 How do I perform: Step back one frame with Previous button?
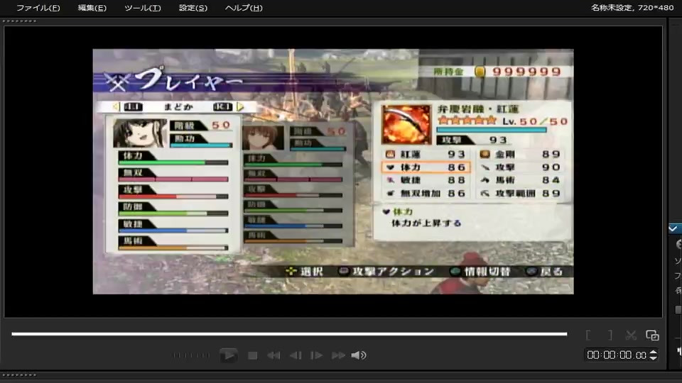point(296,355)
